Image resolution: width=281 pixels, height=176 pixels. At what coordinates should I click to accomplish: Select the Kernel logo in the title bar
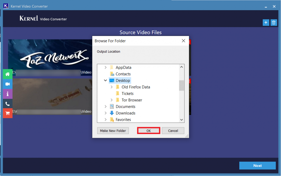(x=6, y=6)
